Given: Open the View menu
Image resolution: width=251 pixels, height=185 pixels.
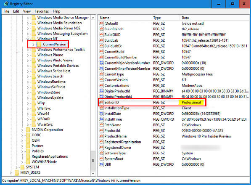Looking at the screenshot, I should [x=27, y=11].
